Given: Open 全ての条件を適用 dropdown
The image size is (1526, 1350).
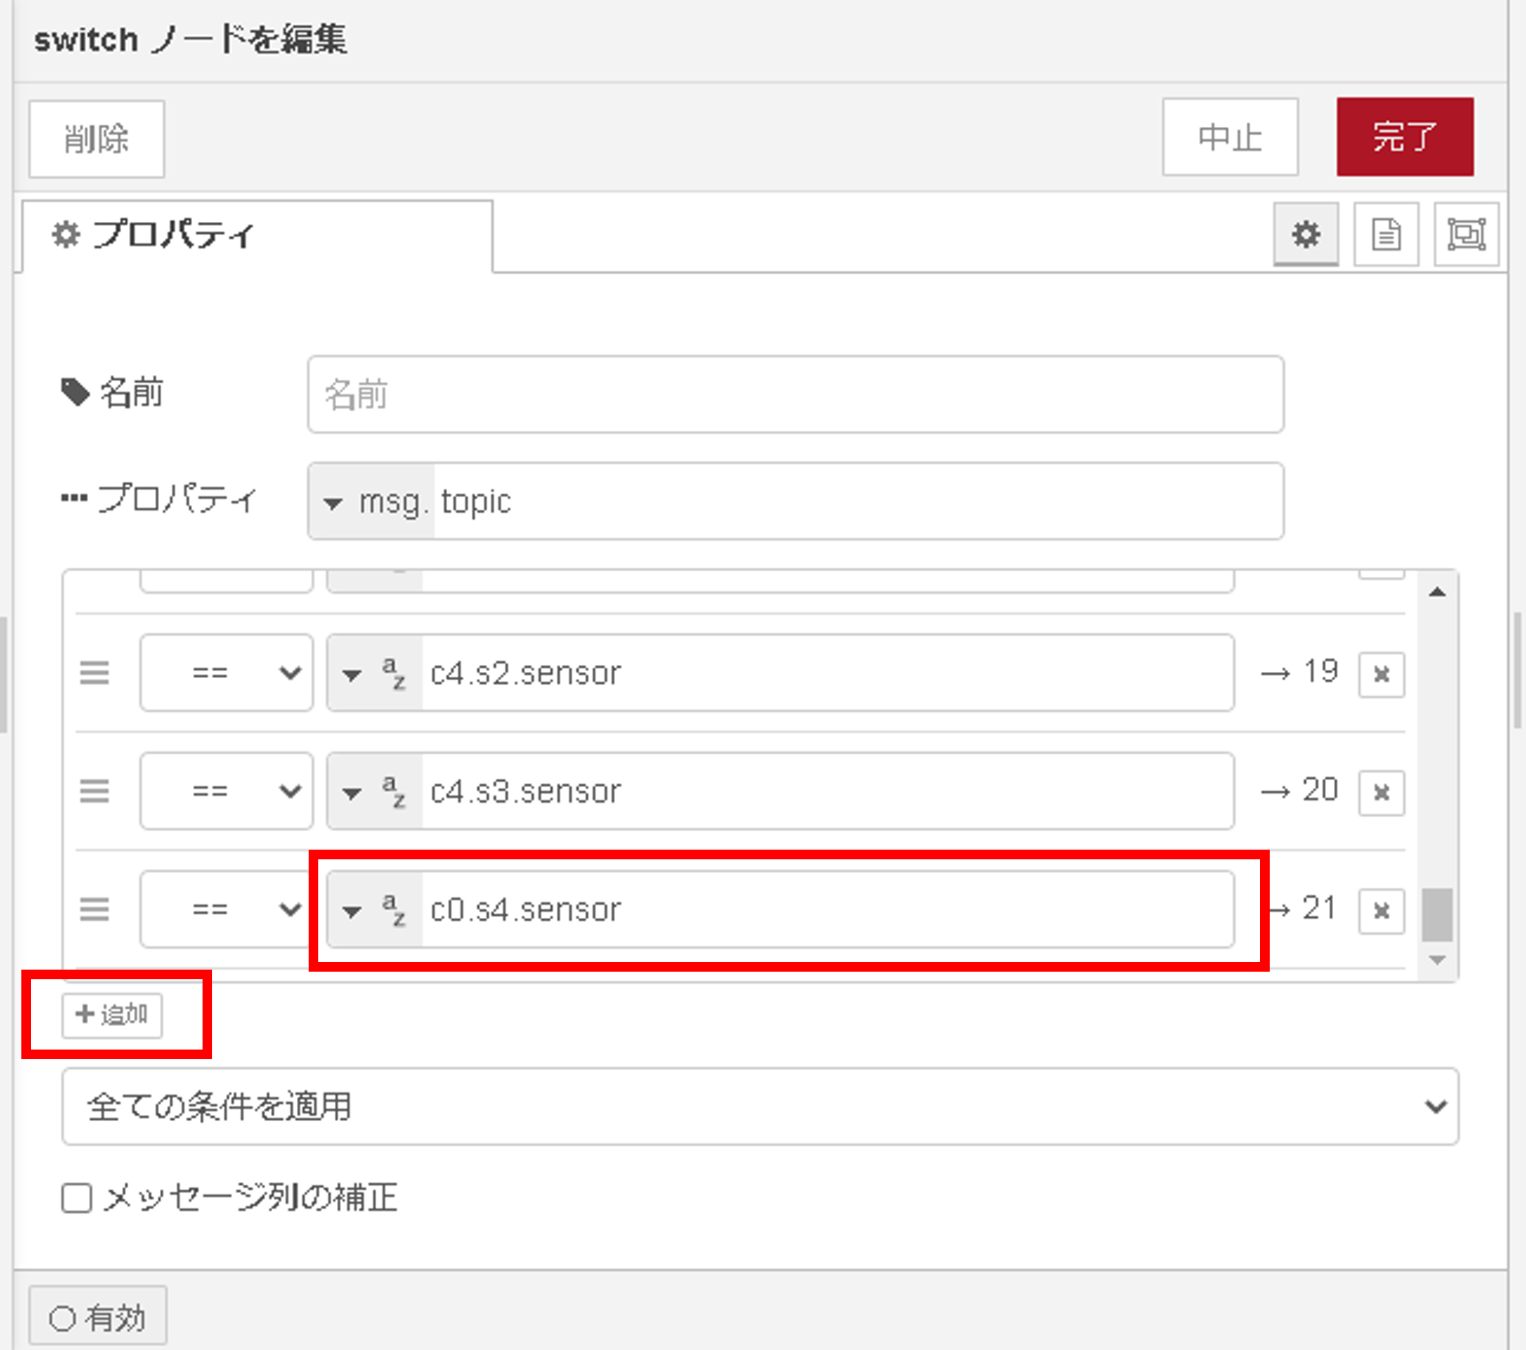Looking at the screenshot, I should pyautogui.click(x=760, y=1106).
